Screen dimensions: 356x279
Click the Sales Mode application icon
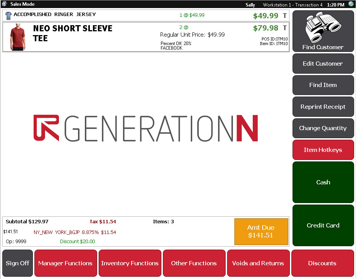(x=5, y=4)
